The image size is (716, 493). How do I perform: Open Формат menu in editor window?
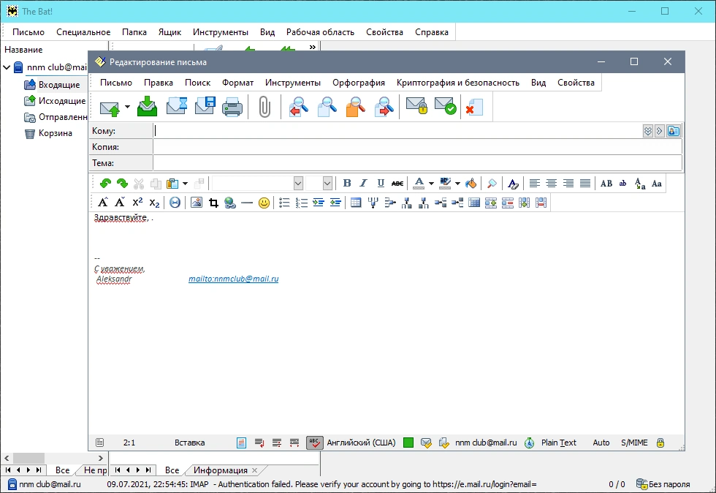pyautogui.click(x=237, y=83)
